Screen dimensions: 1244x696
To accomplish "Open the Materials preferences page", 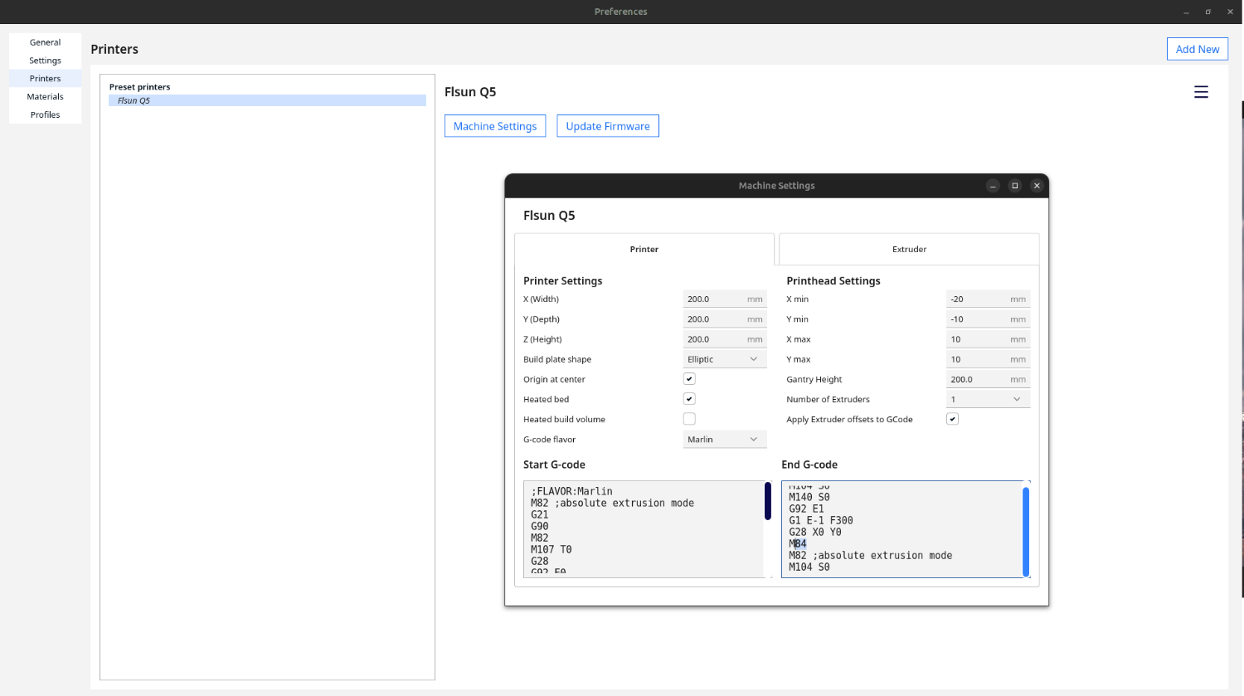I will [45, 97].
